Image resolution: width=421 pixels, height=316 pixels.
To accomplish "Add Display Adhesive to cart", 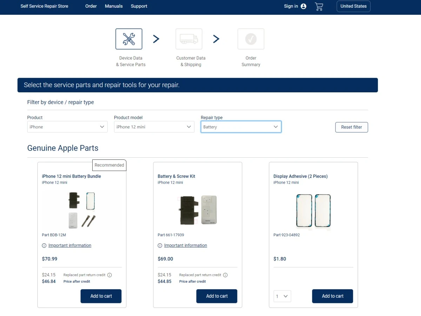I will point(332,296).
